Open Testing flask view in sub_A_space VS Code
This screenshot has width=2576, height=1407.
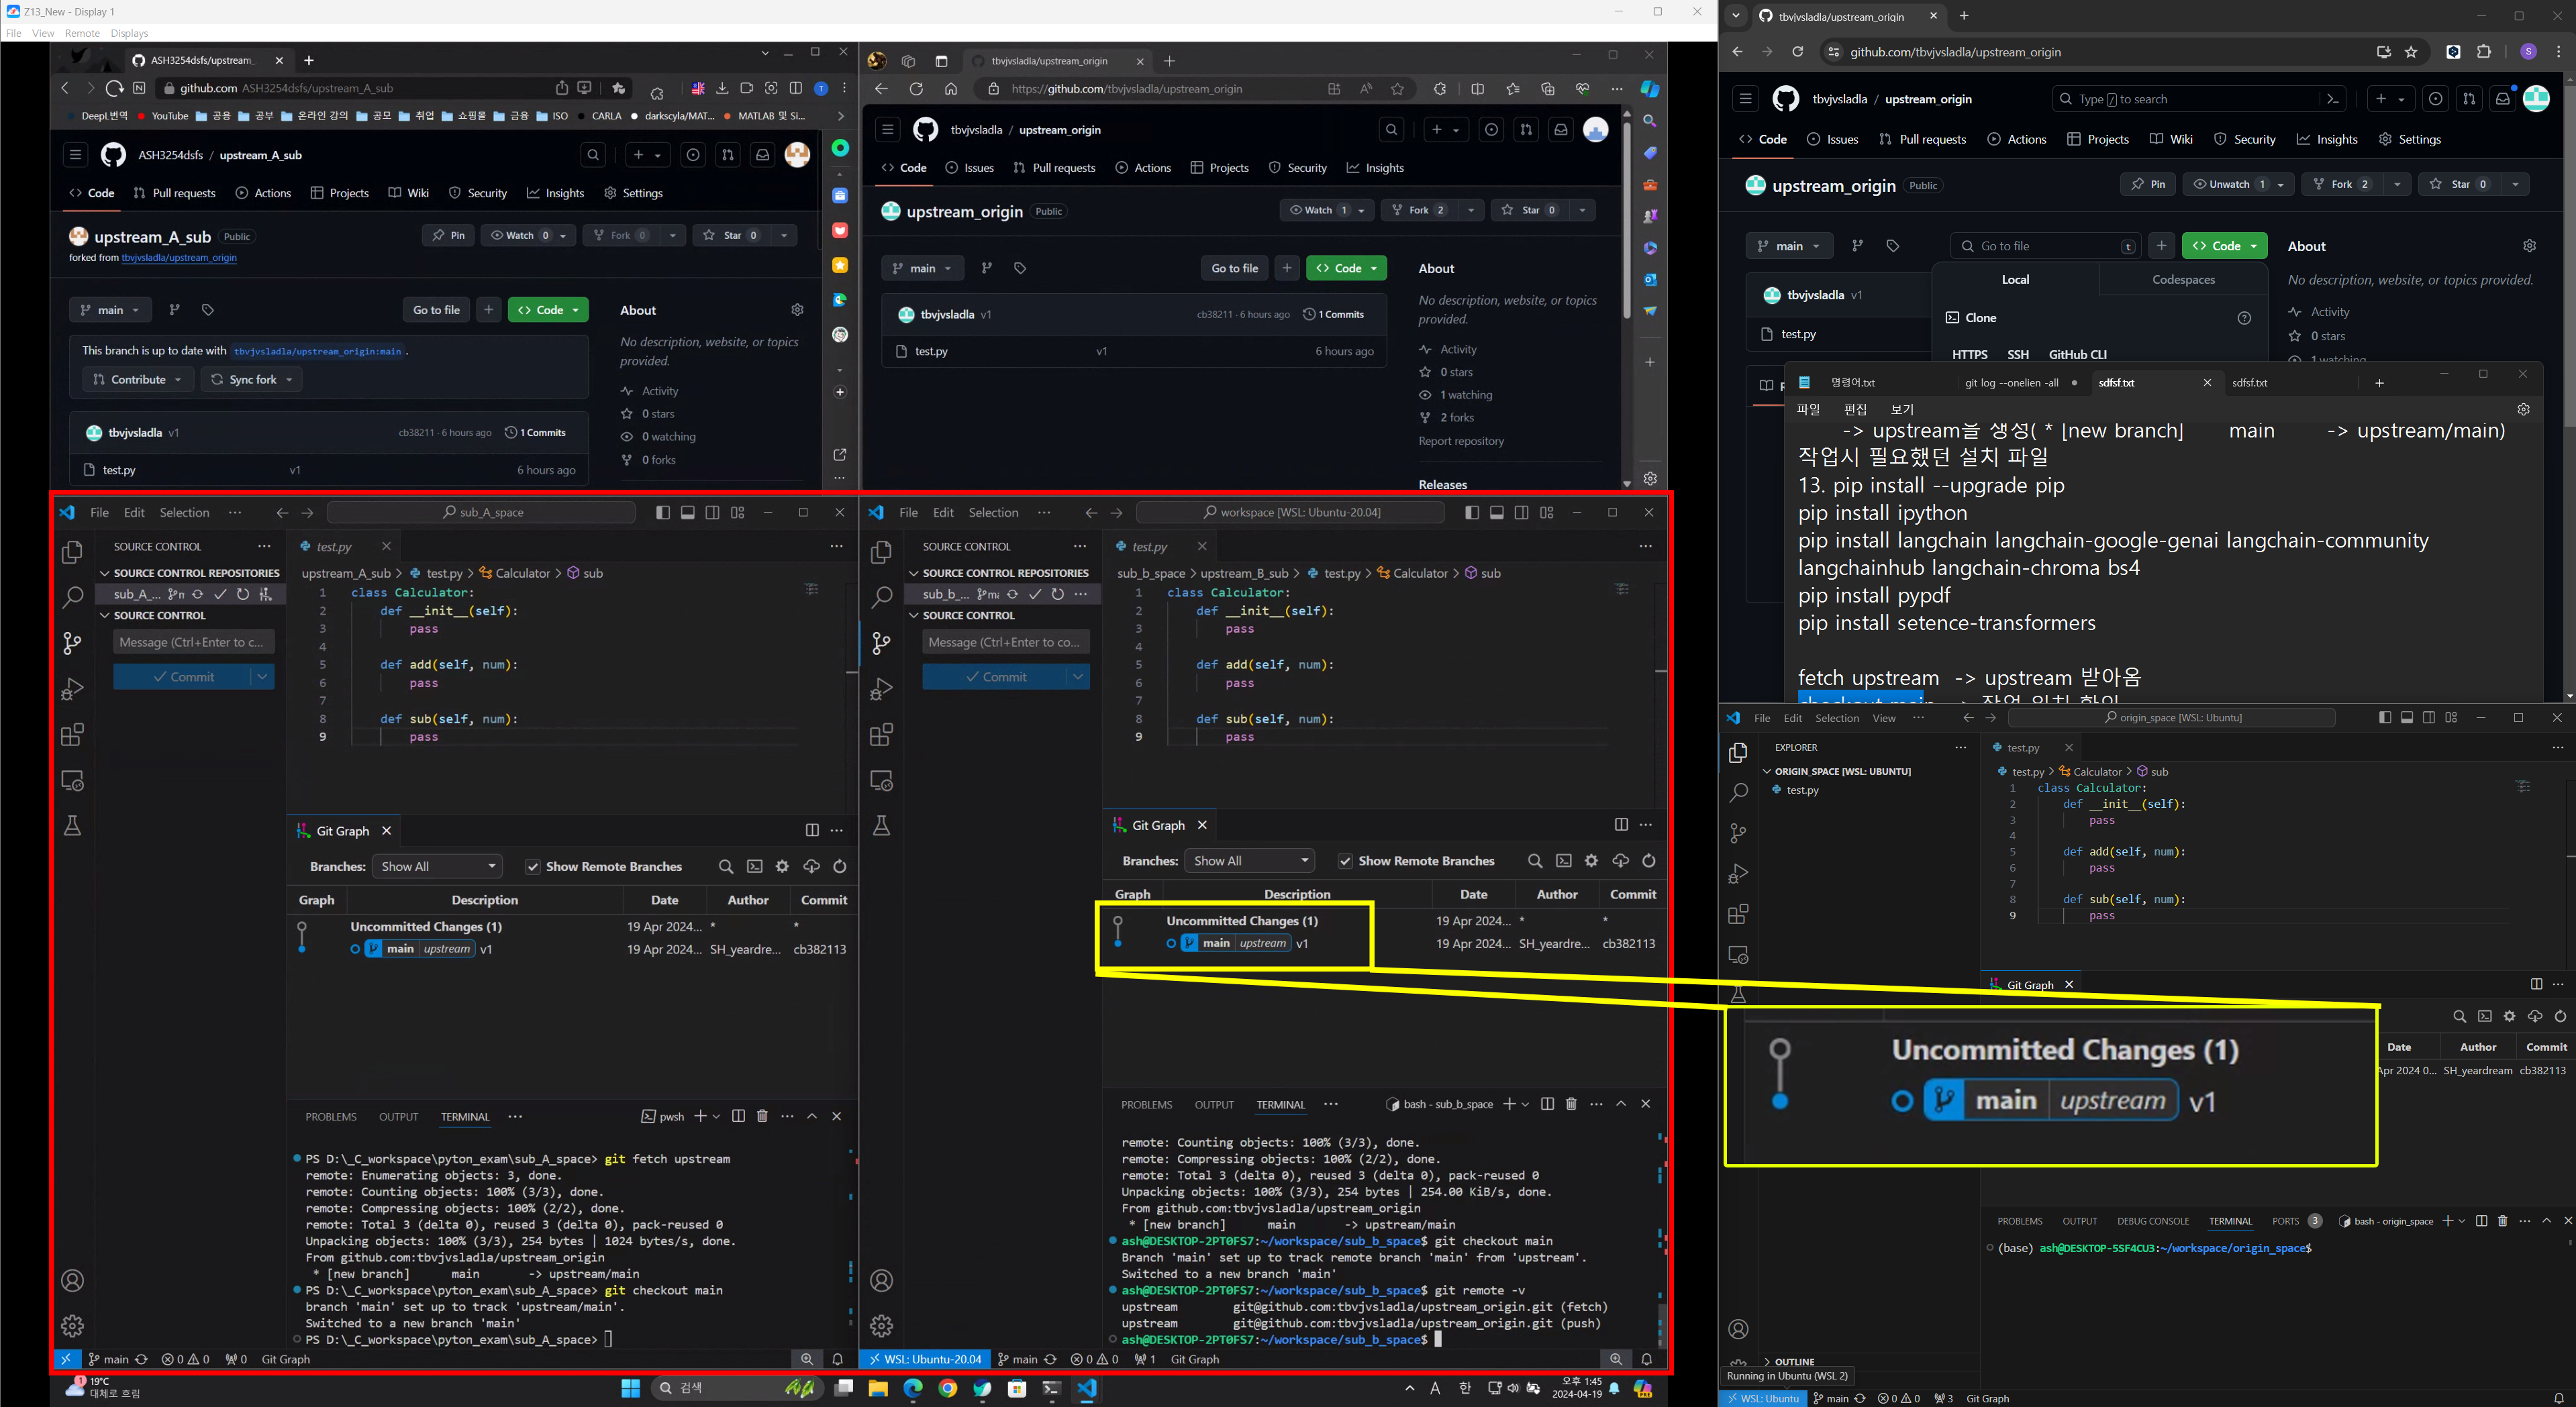72,826
